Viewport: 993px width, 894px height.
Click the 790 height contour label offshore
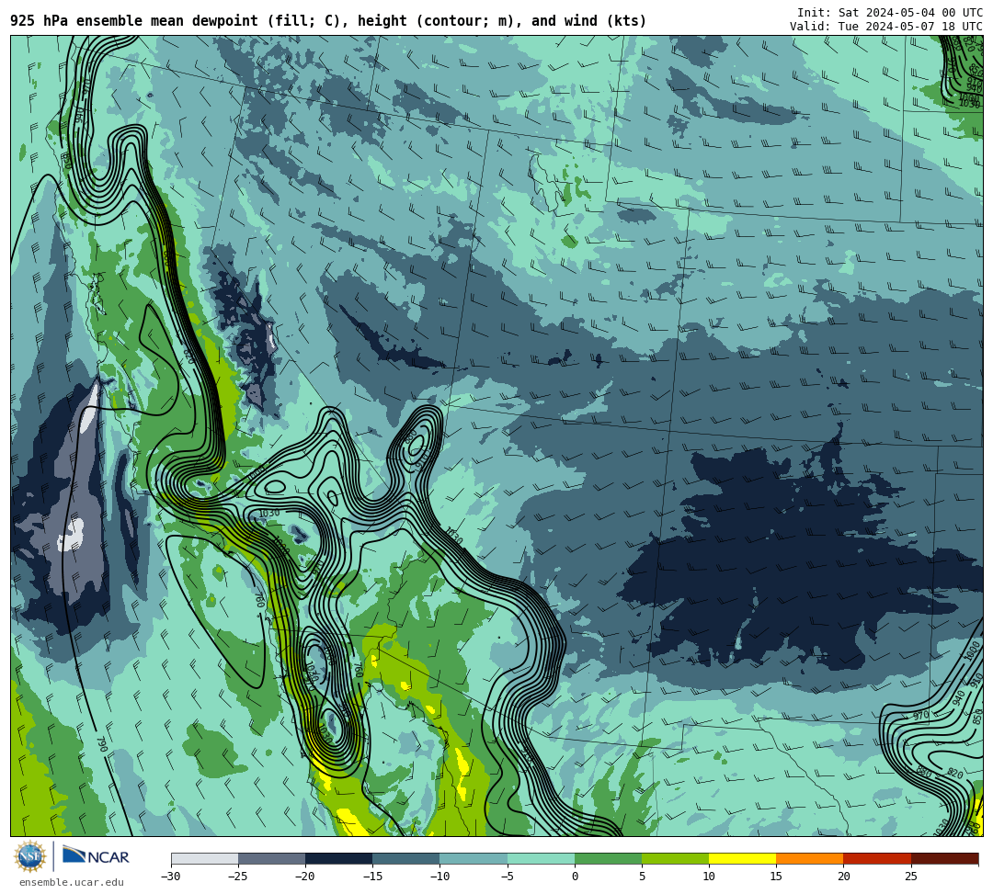click(102, 744)
